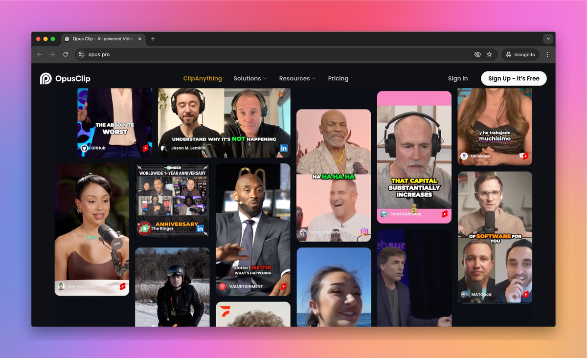Viewport: 587px width, 358px height.
Task: Click the Univision channel avatar
Action: point(464,156)
